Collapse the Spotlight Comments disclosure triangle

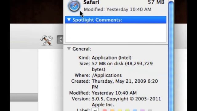69,20
